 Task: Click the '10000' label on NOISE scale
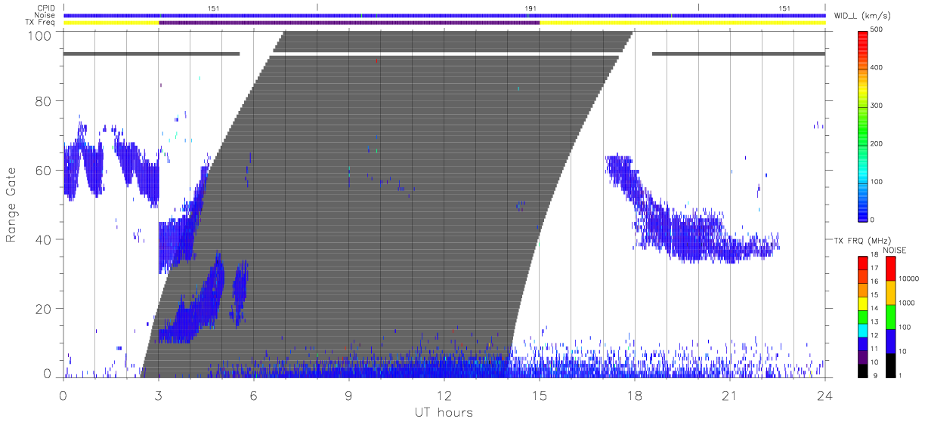tap(908, 279)
